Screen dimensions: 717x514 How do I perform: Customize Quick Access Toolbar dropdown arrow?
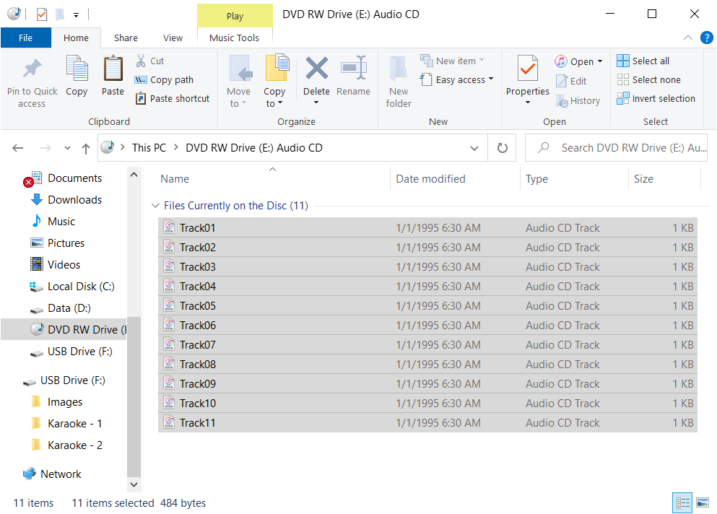[x=76, y=15]
